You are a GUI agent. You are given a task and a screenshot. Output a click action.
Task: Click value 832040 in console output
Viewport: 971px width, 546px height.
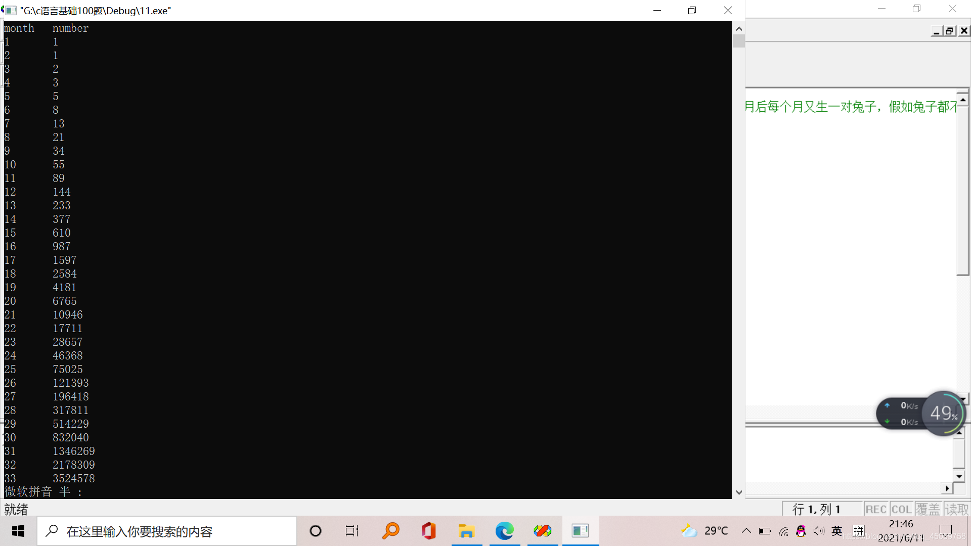pyautogui.click(x=71, y=437)
